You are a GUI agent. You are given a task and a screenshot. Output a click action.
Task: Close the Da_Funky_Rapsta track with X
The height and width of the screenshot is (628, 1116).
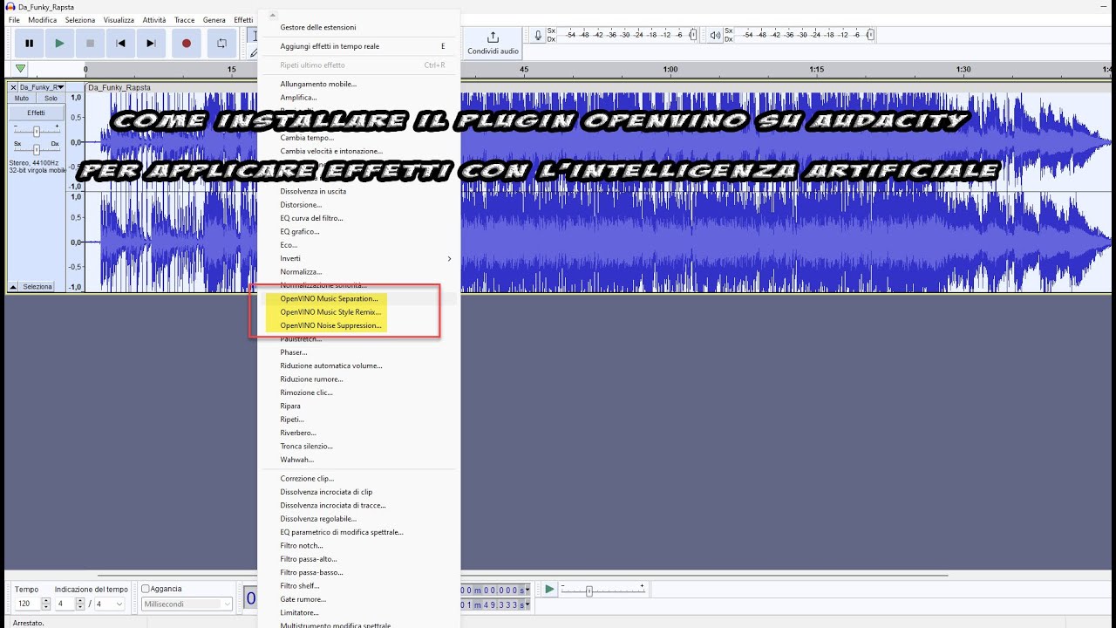[x=13, y=87]
